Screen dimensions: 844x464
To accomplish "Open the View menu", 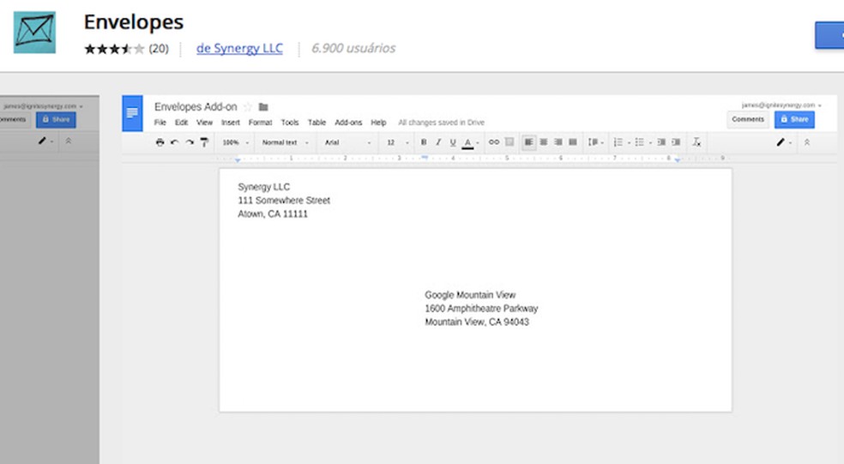I will (x=204, y=122).
